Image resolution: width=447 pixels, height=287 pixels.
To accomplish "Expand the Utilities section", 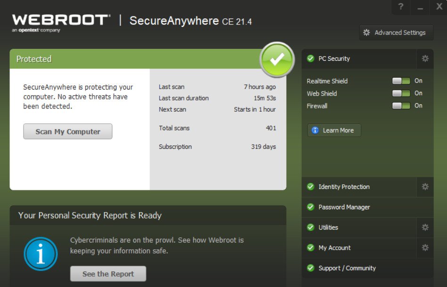I will coord(359,228).
